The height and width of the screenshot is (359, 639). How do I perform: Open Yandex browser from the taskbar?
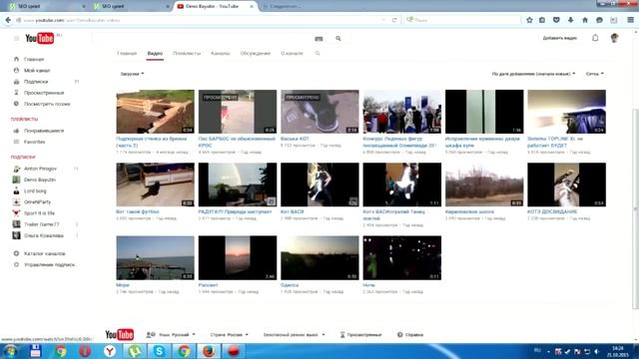(110, 351)
